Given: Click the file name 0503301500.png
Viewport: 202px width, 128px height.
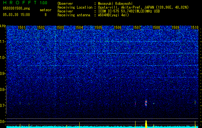Looking at the screenshot, I should pos(16,9).
